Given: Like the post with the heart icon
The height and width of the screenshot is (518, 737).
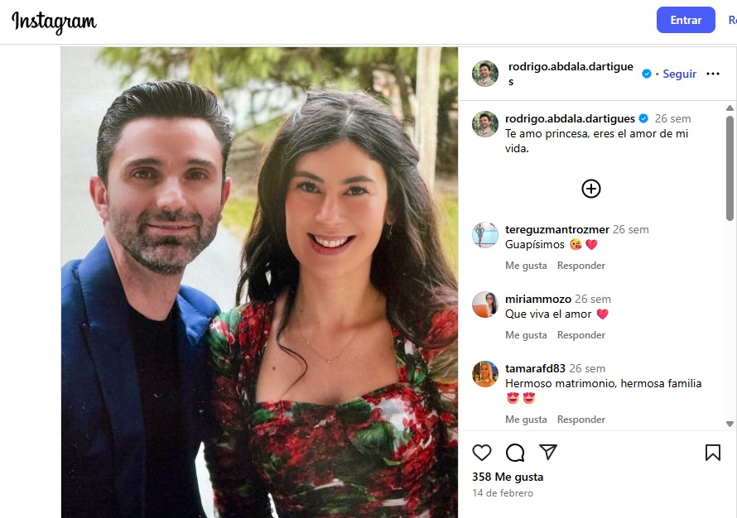Looking at the screenshot, I should (x=482, y=453).
